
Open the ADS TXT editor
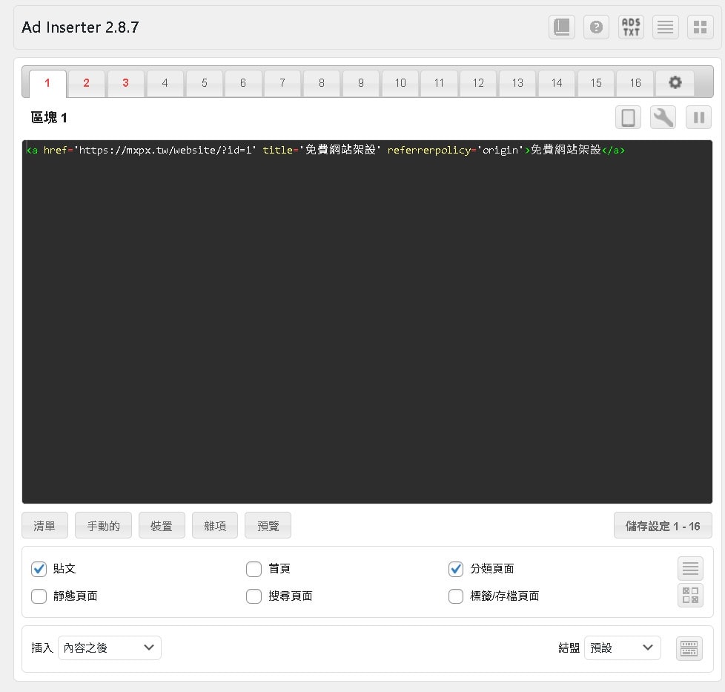(x=631, y=27)
